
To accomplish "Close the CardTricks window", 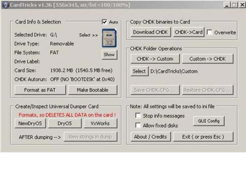I will coord(242,5).
